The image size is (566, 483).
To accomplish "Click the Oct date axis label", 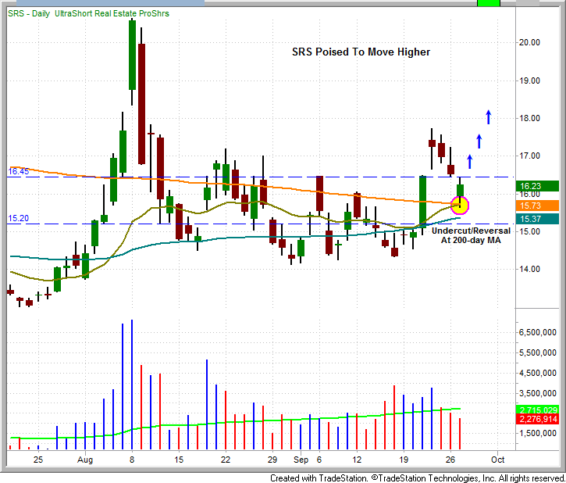I will point(498,460).
